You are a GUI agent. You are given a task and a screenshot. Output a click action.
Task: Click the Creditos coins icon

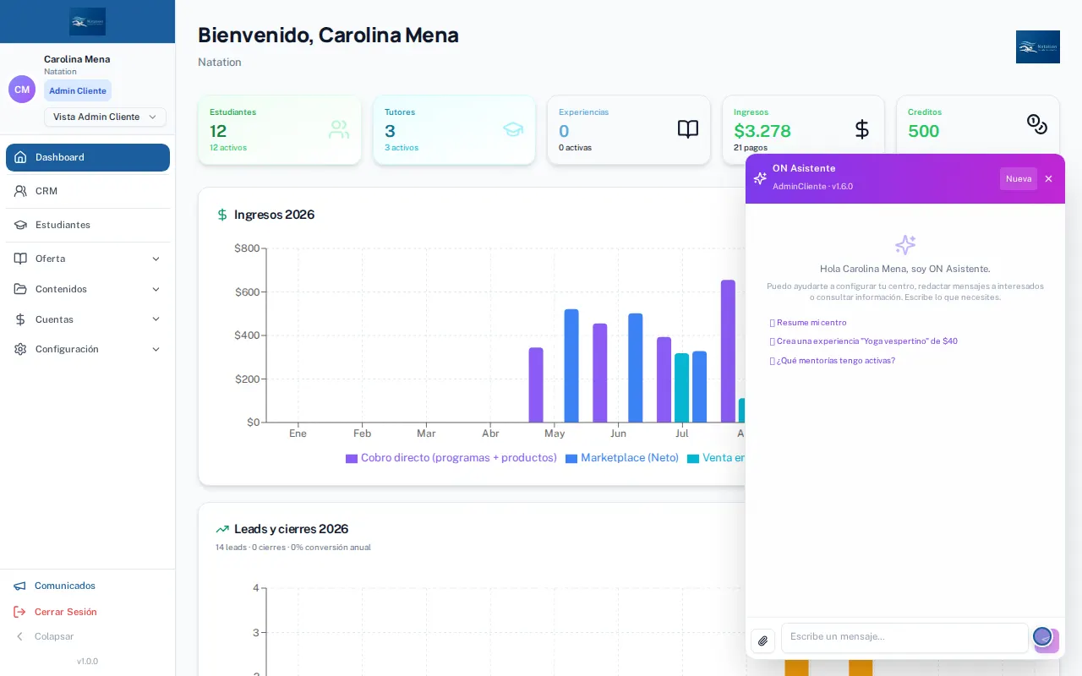click(x=1037, y=124)
